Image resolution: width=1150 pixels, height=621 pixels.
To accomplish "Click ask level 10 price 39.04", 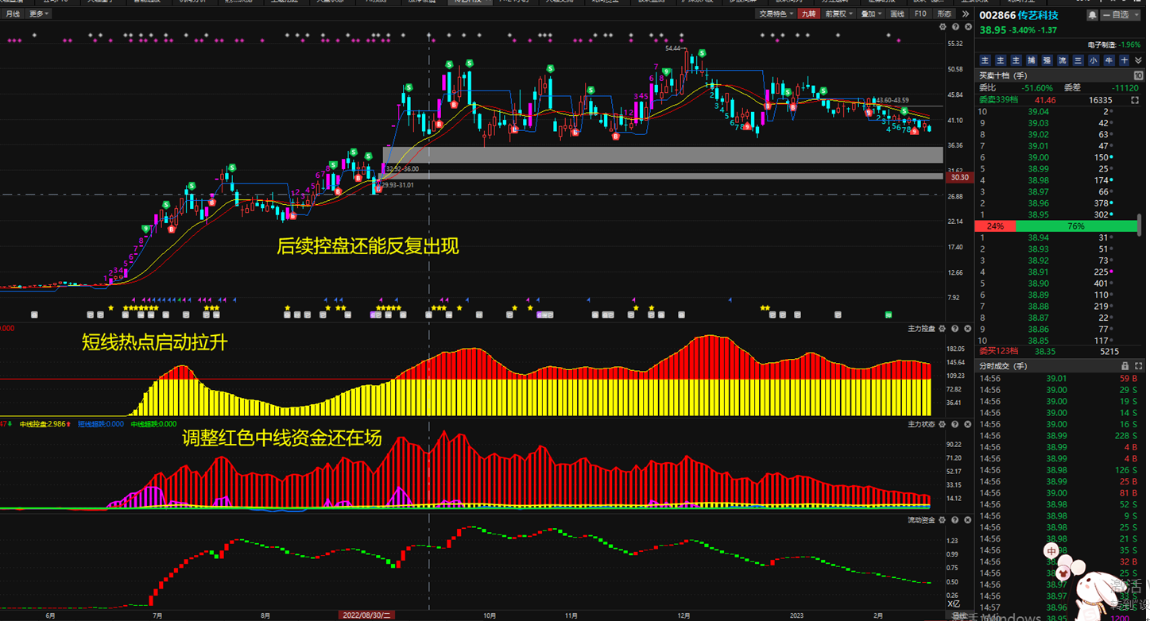I will (1038, 112).
